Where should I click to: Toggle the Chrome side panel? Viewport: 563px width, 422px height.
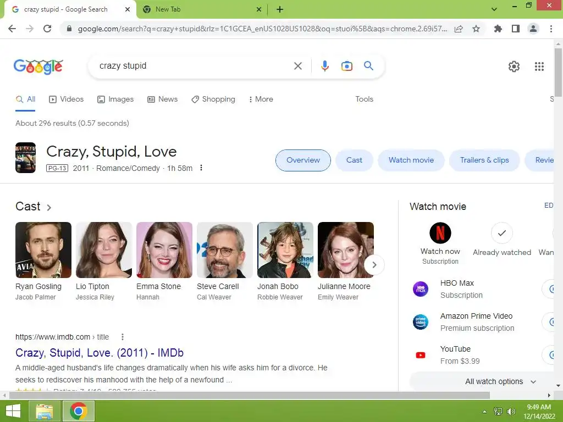[x=516, y=29]
